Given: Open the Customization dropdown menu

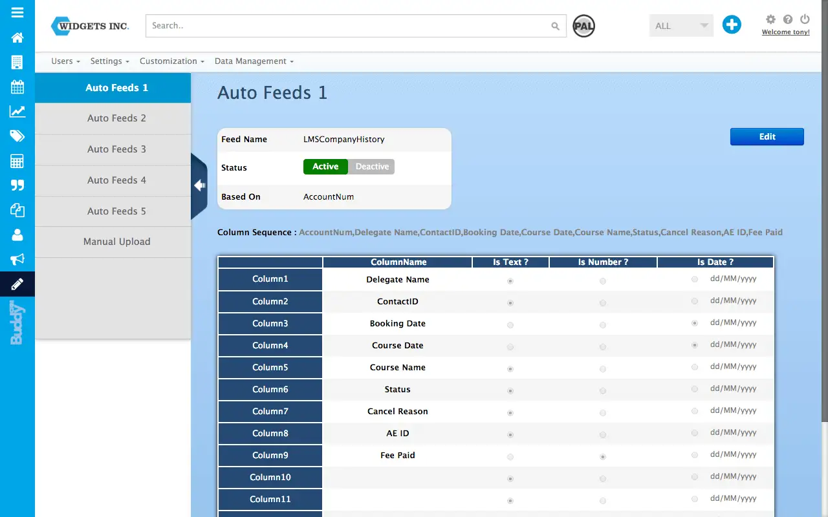Looking at the screenshot, I should click(x=171, y=61).
